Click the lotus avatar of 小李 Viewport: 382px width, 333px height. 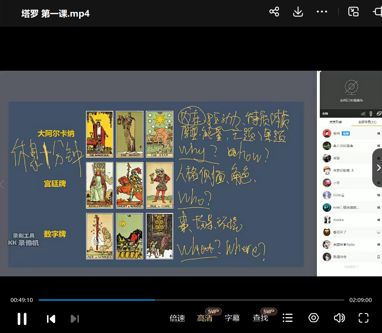pos(327,183)
